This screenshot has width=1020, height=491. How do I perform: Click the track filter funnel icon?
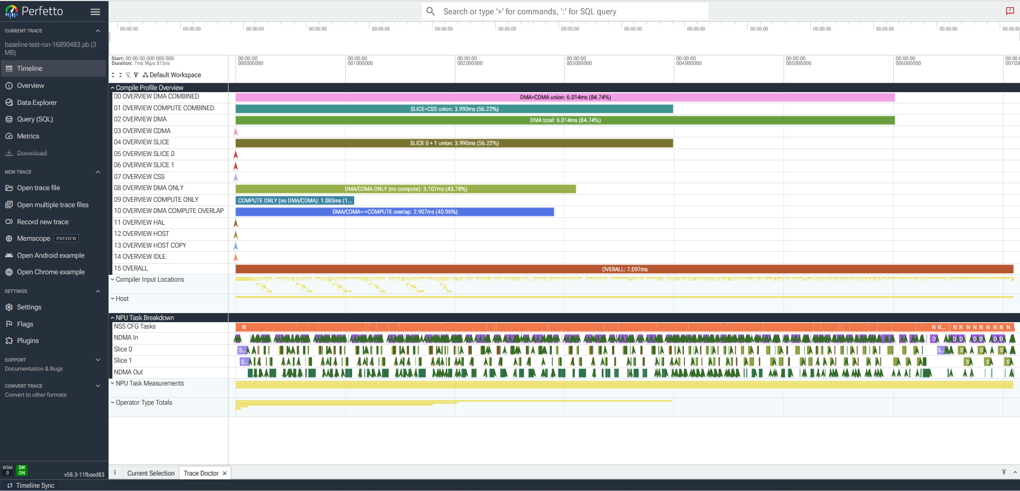136,75
